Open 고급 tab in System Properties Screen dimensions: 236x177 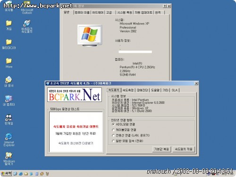click(109, 12)
